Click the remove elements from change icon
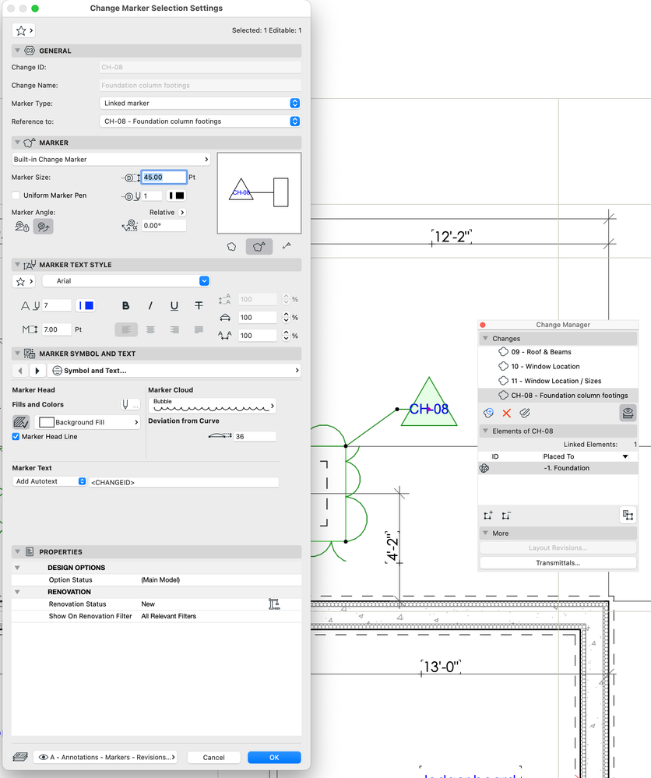 (x=505, y=516)
